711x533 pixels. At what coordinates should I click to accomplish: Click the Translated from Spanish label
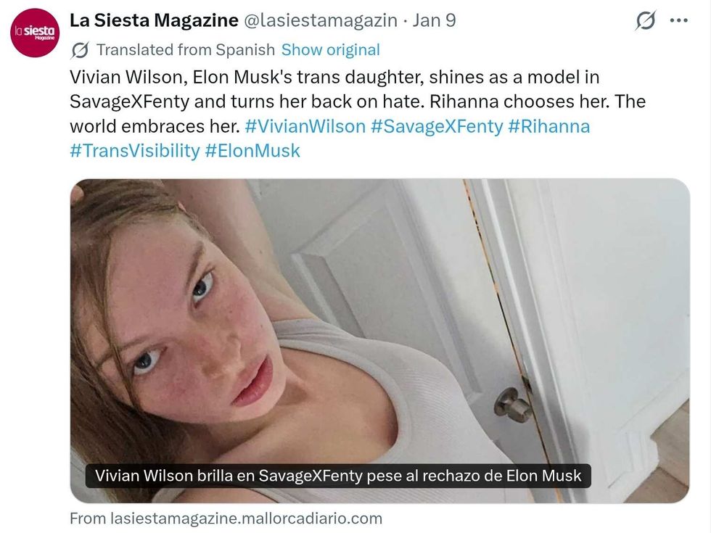click(x=185, y=50)
